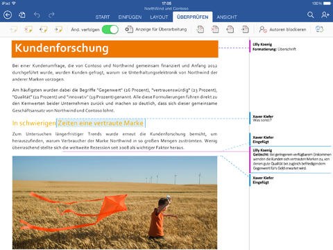
Task: Jump to the next change
Action: click(245, 29)
